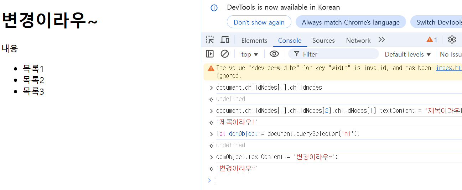Click the warning count badge icon

pos(432,40)
